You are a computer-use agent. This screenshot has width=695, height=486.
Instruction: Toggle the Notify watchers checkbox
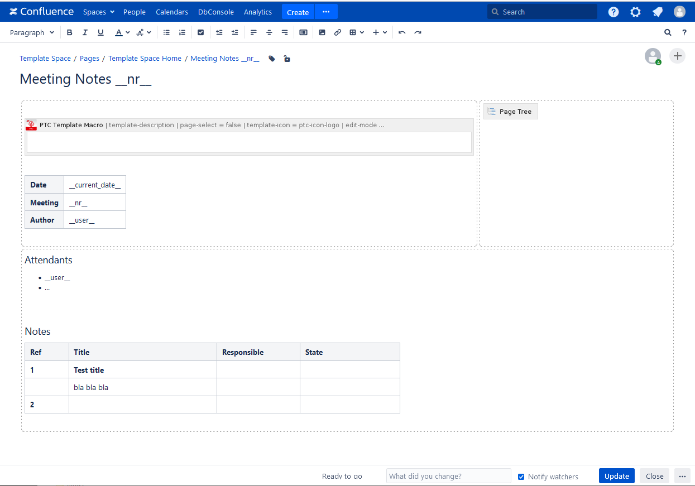521,477
